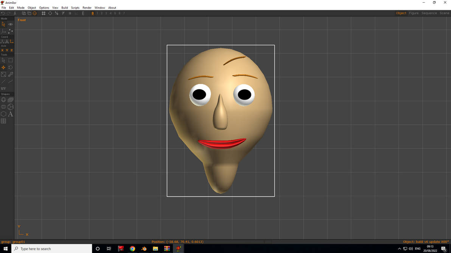
Task: Open the Render menu
Action: coord(87,8)
